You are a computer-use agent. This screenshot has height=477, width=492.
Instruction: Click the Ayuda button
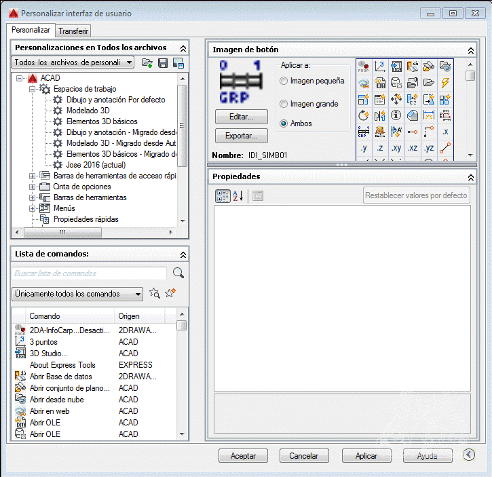[428, 456]
